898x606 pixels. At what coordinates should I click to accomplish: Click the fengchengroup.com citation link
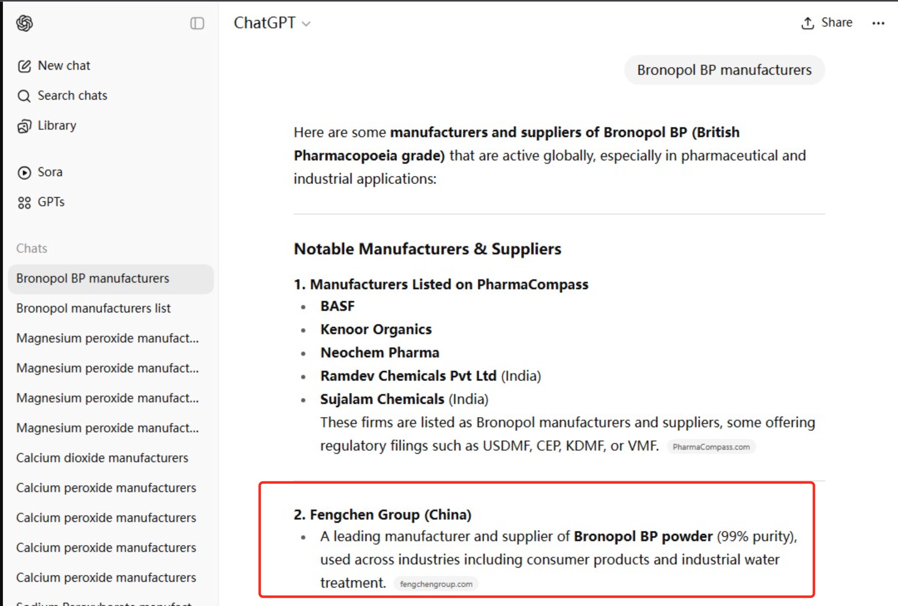pos(436,584)
